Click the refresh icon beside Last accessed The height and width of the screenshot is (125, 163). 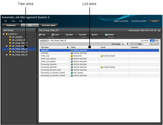tap(159, 30)
